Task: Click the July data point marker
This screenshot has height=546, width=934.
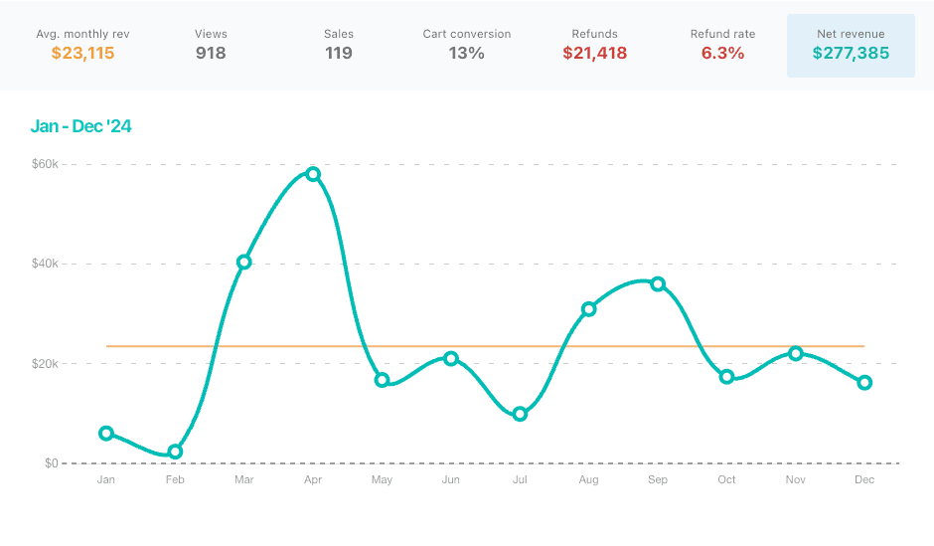Action: [x=520, y=414]
